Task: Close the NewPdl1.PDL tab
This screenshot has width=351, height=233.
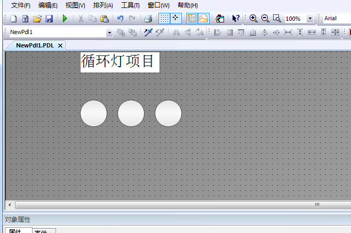Action: 60,46
